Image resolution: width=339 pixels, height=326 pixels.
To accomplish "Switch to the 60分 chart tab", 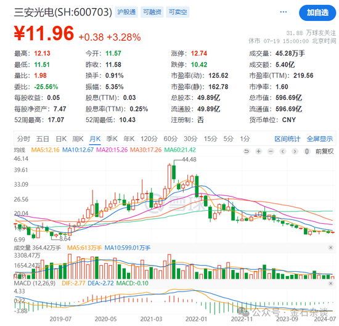I will (170, 139).
